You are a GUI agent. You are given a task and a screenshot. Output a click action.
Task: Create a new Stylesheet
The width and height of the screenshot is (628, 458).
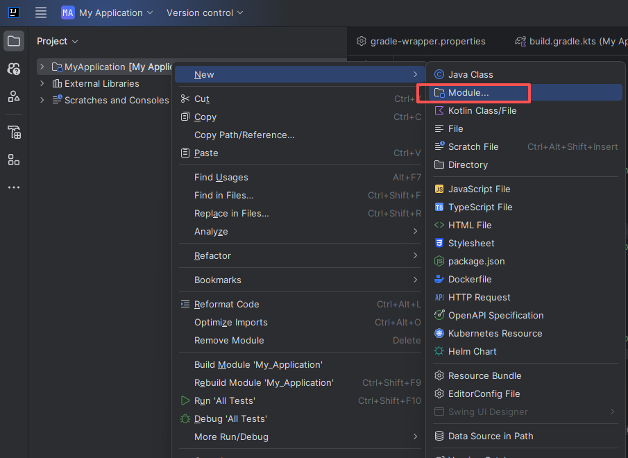click(525, 243)
